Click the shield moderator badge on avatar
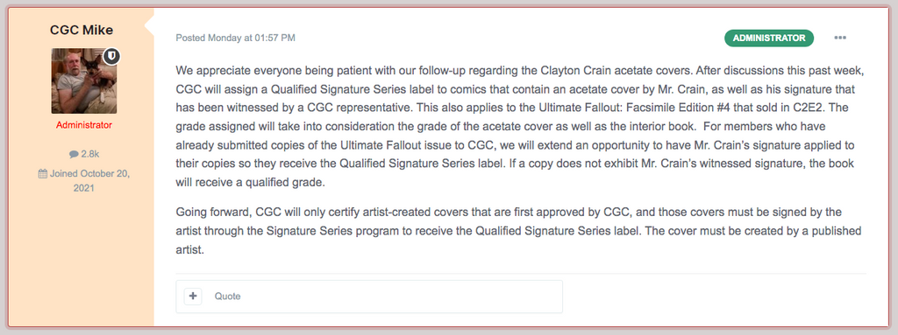898x335 pixels. (111, 57)
